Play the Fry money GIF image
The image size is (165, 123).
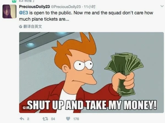click(92, 73)
